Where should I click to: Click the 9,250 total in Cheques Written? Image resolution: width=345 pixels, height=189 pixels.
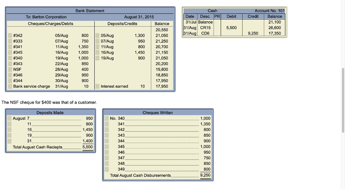pos(205,175)
